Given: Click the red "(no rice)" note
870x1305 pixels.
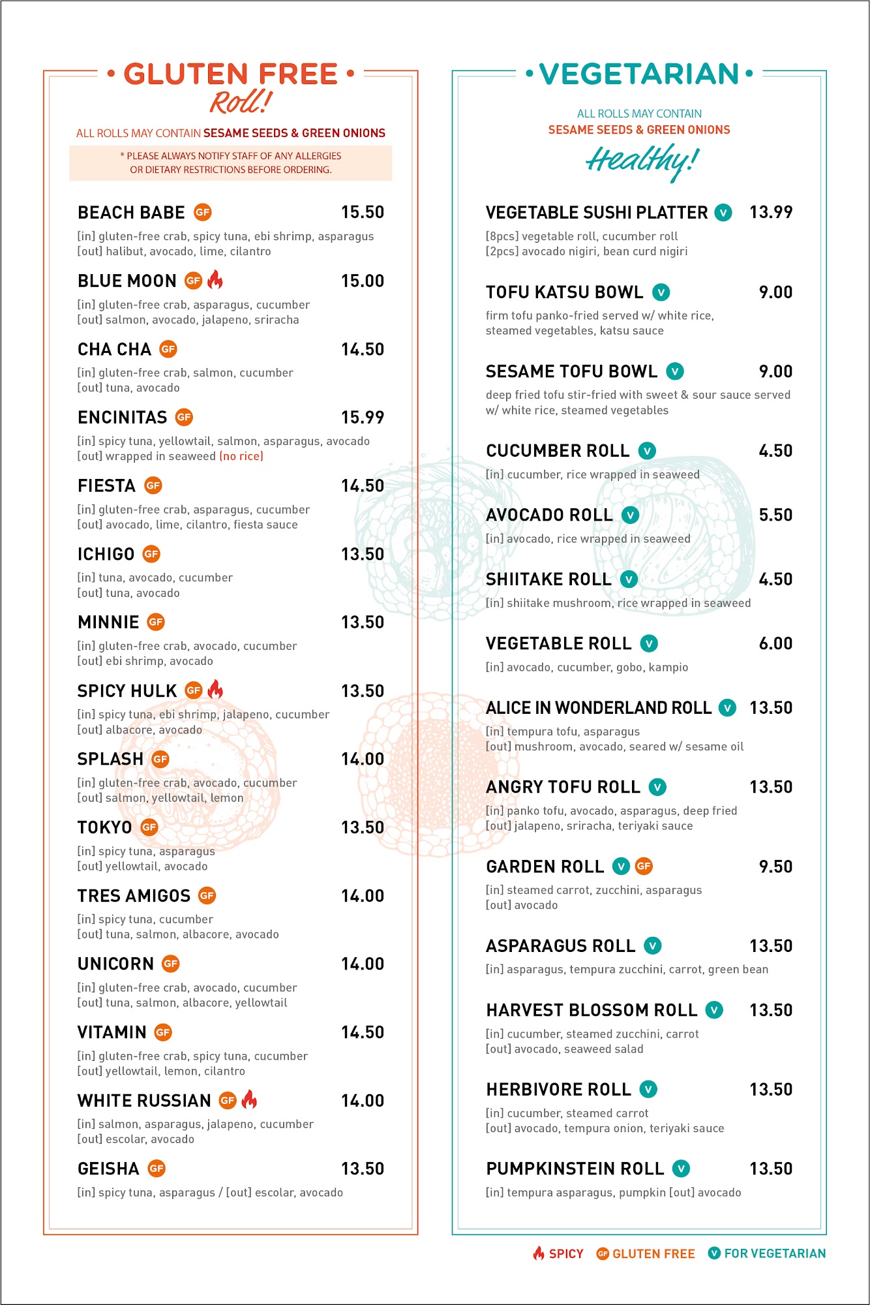Looking at the screenshot, I should click(x=241, y=456).
